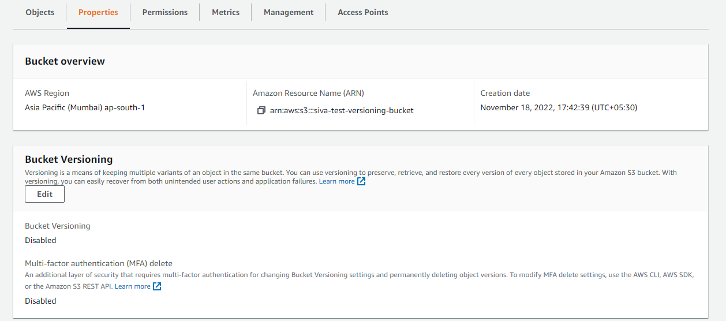This screenshot has width=726, height=321.
Task: Select the Properties tab
Action: pyautogui.click(x=98, y=12)
